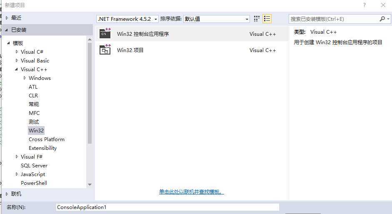Select the 测试 tree item

34,122
